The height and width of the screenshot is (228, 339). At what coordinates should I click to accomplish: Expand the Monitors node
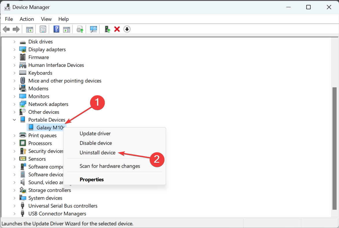click(x=14, y=96)
